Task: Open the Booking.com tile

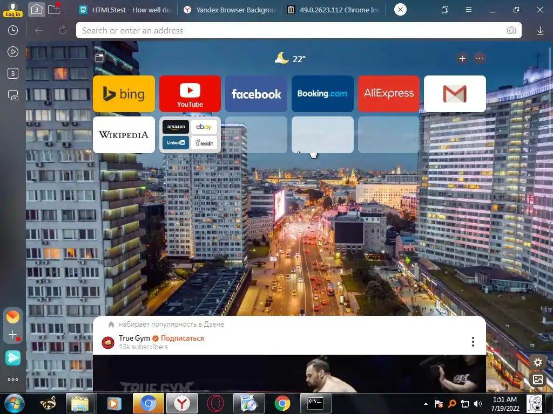Action: [322, 94]
